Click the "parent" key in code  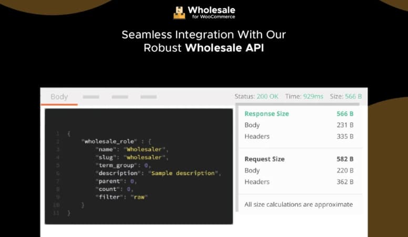pyautogui.click(x=111, y=181)
